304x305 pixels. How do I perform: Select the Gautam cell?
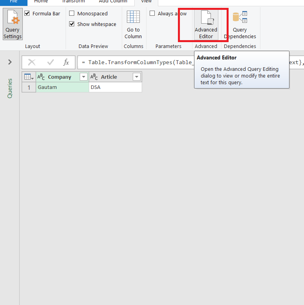pos(62,87)
